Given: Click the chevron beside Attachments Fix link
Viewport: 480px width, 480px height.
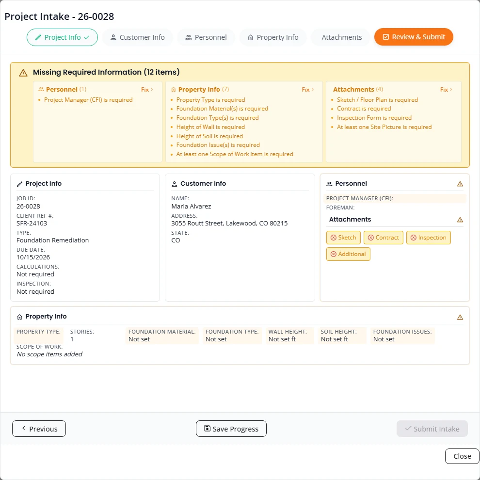Looking at the screenshot, I should [x=451, y=89].
